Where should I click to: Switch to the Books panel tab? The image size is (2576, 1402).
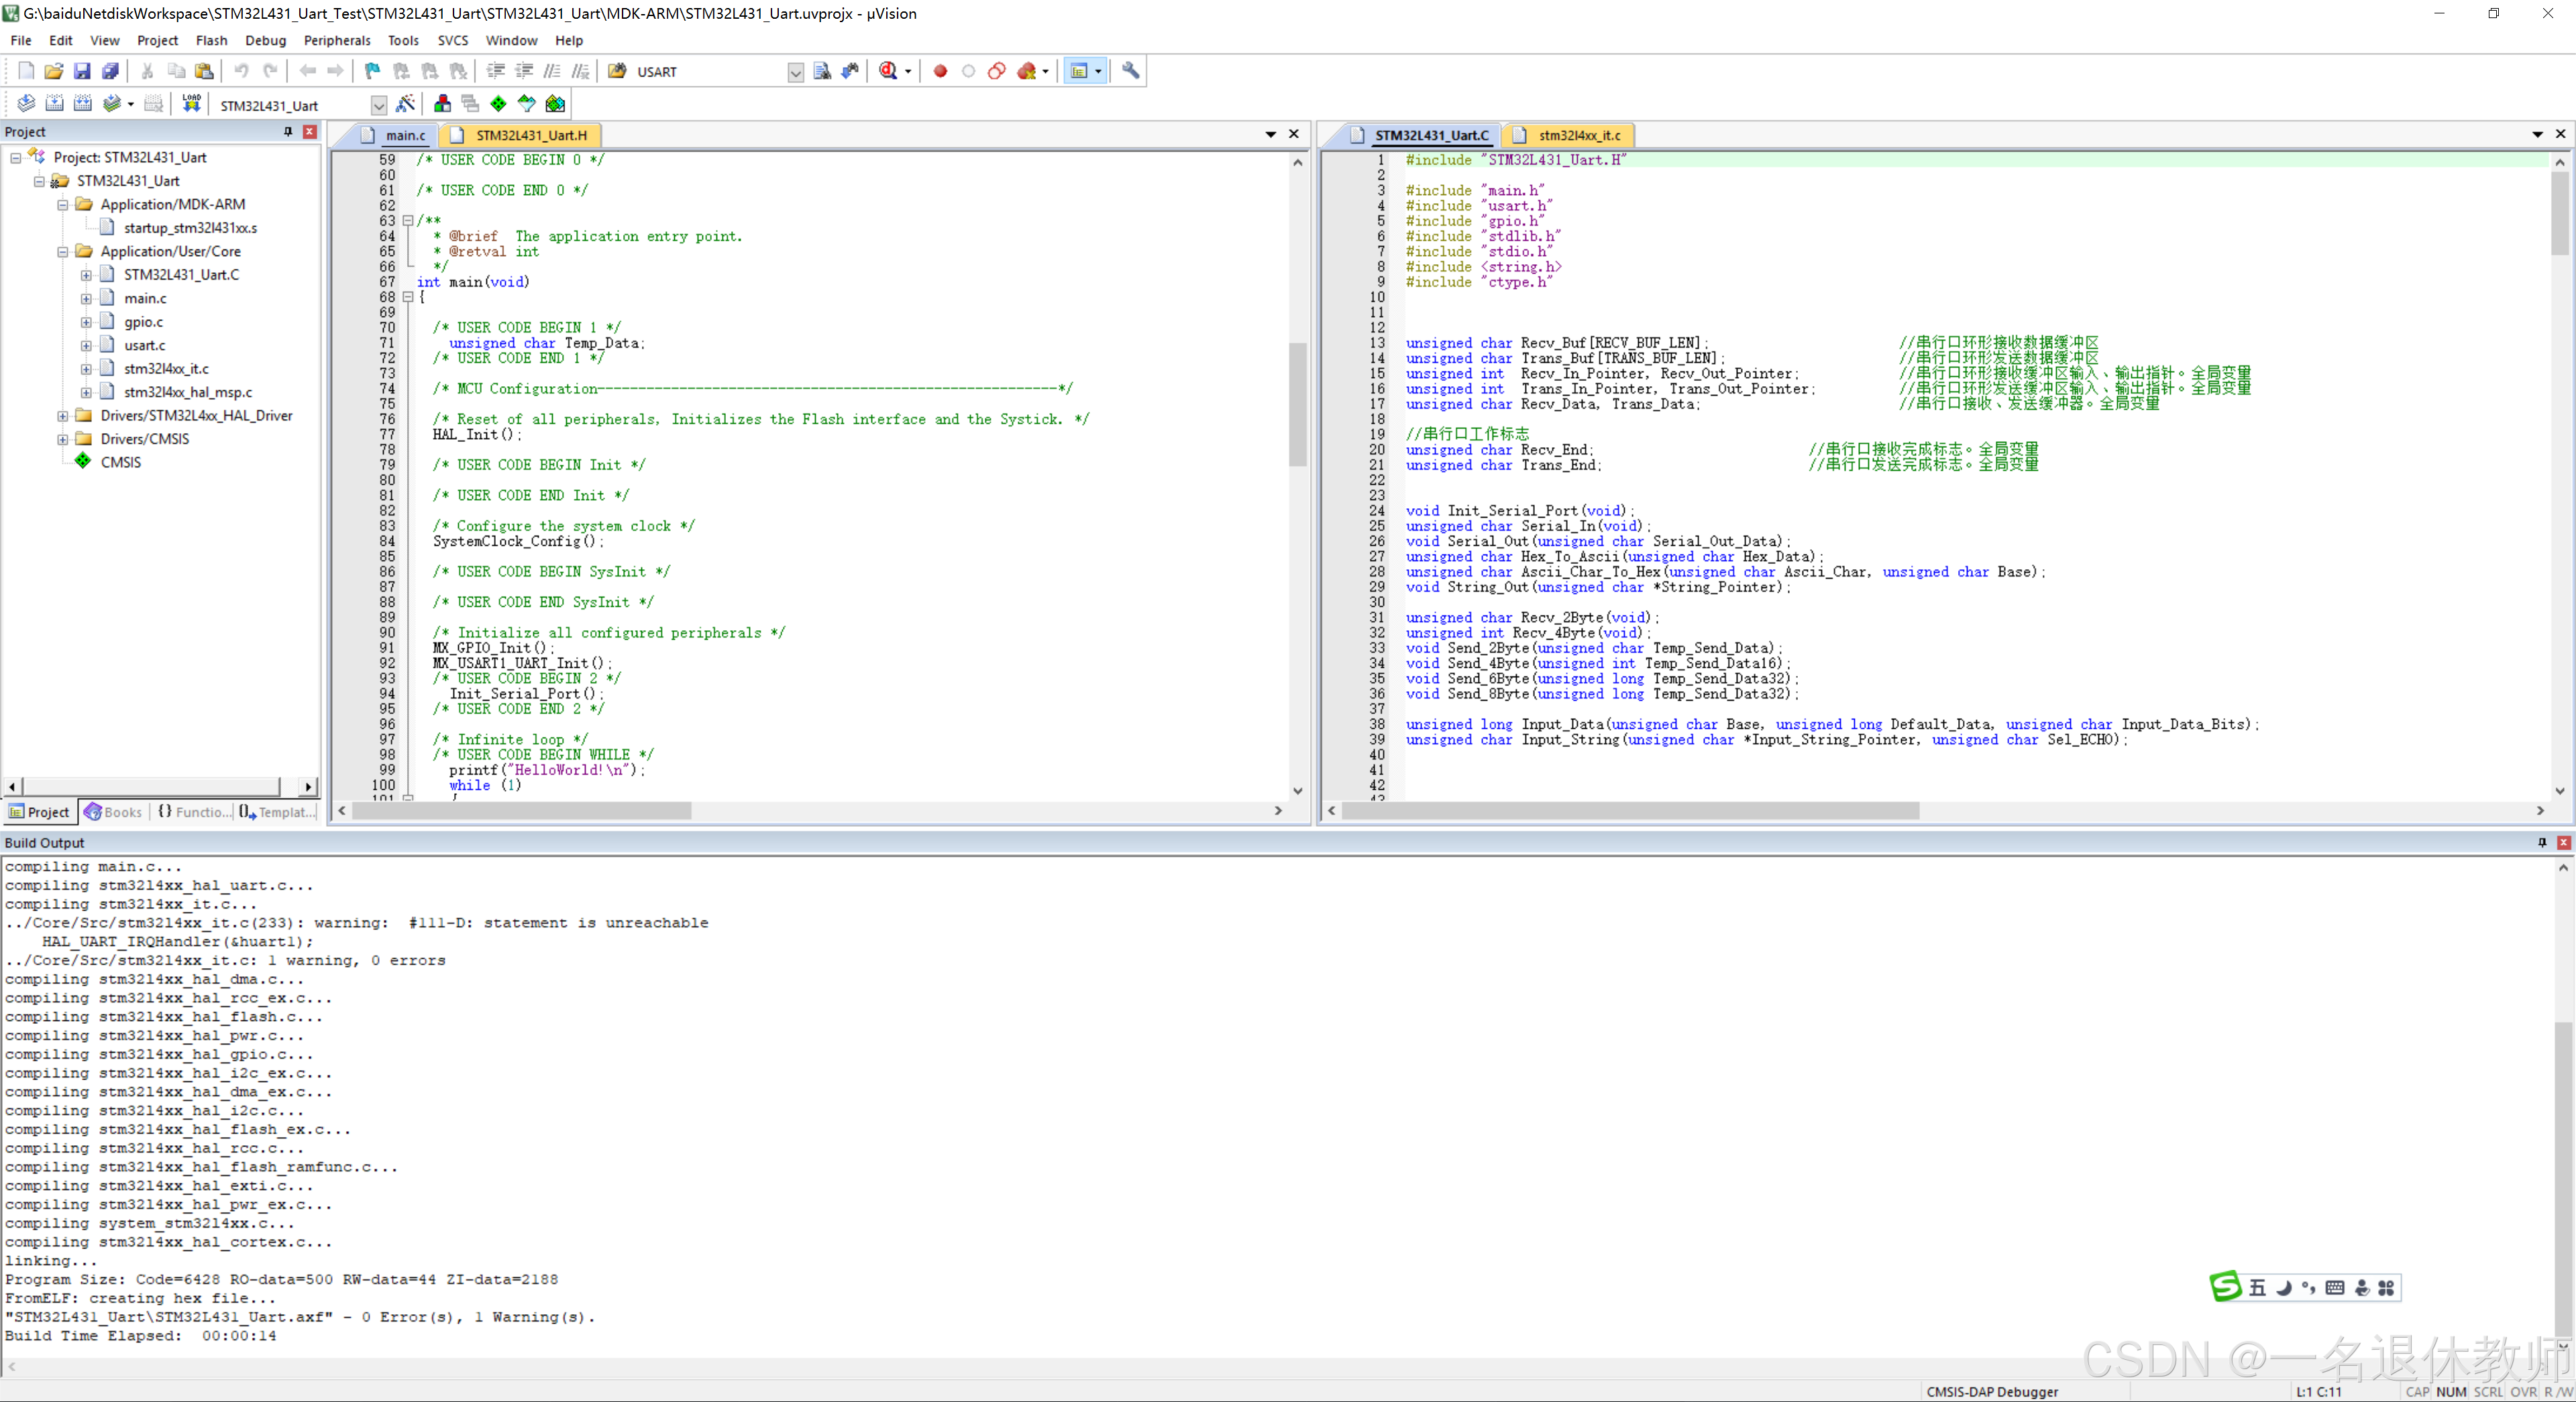(x=113, y=813)
